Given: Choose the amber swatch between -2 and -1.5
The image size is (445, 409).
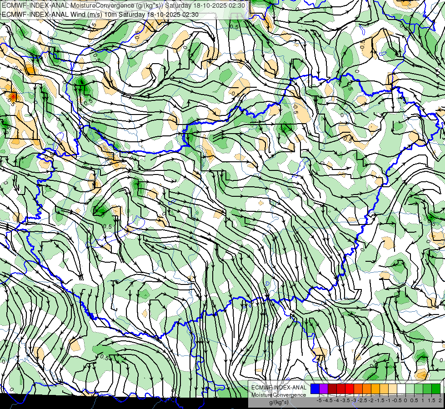Looking at the screenshot, I should coord(375,389).
